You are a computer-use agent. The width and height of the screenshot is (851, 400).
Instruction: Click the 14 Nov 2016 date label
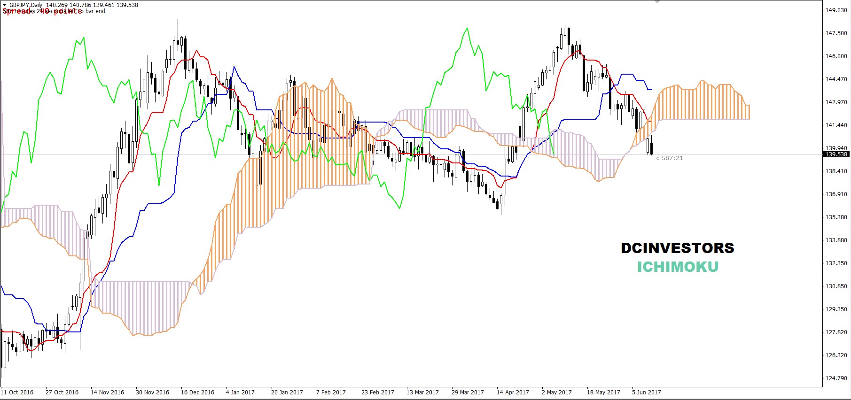point(108,392)
